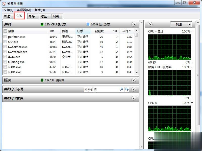Sort by the 平均 C... column header
The width and height of the screenshot is (202, 151).
pyautogui.click(x=128, y=31)
